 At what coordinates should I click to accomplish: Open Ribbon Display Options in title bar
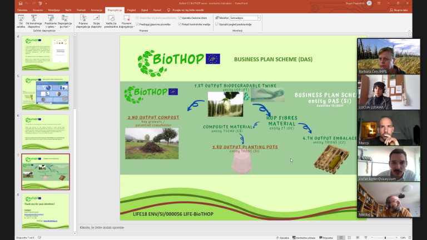[379, 3]
